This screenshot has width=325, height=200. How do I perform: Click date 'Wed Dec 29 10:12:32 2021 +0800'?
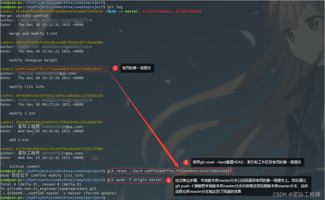51,158
